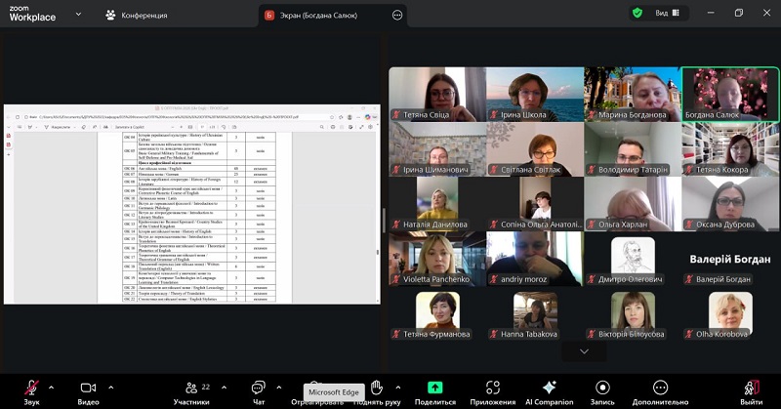Launch AI Companion
The height and width of the screenshot is (409, 781).
pyautogui.click(x=549, y=391)
